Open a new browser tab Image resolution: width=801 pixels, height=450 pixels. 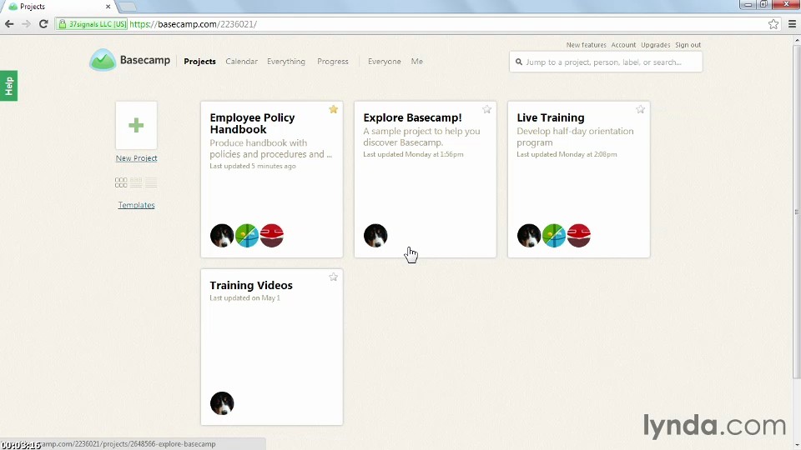tap(128, 7)
